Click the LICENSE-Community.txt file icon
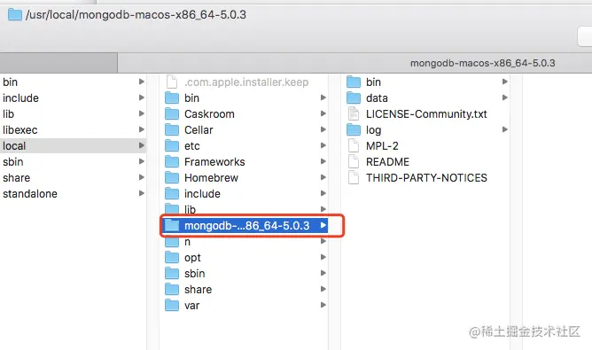Image resolution: width=592 pixels, height=350 pixels. tap(354, 113)
